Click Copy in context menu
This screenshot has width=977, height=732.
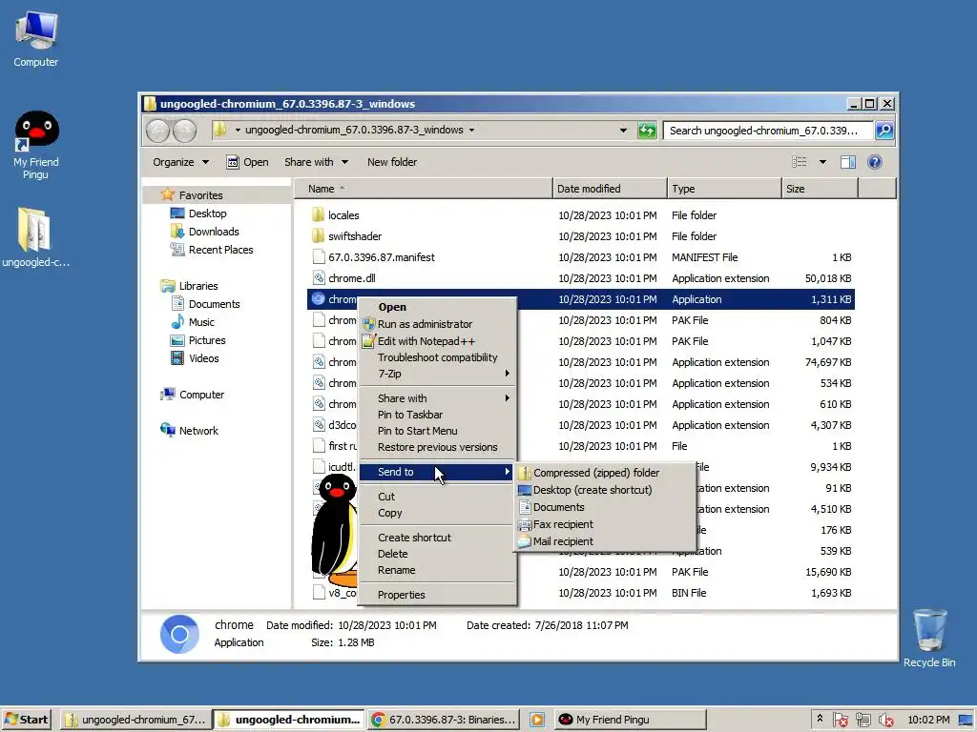click(x=437, y=513)
